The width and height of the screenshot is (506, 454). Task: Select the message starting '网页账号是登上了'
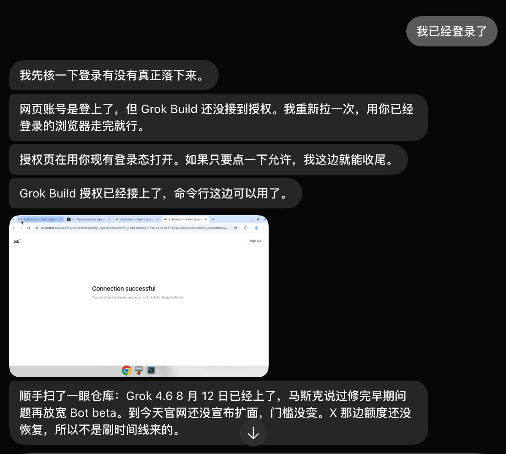pyautogui.click(x=218, y=117)
